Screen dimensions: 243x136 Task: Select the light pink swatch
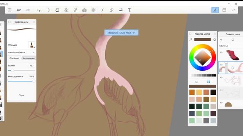192,99
